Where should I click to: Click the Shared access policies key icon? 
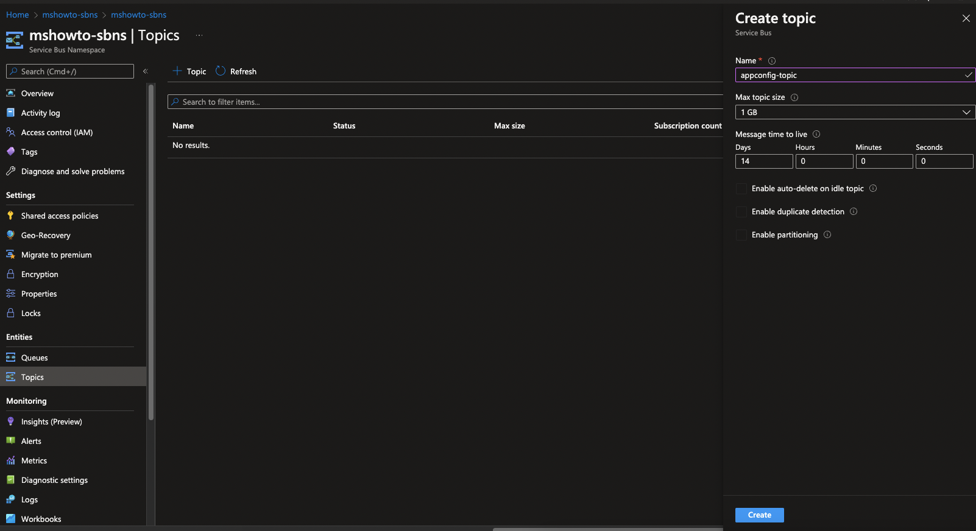pos(10,216)
